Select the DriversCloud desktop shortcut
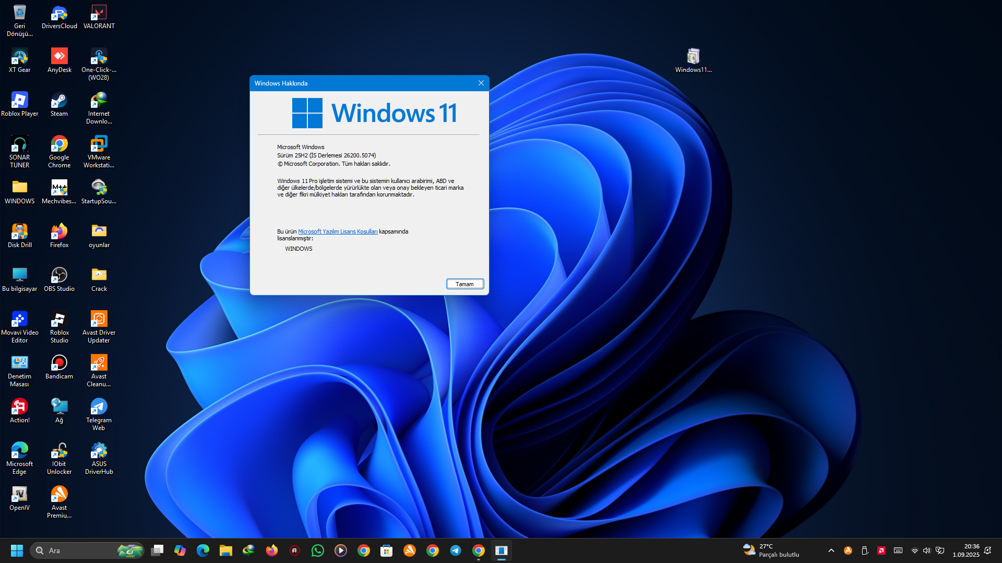 [x=59, y=17]
